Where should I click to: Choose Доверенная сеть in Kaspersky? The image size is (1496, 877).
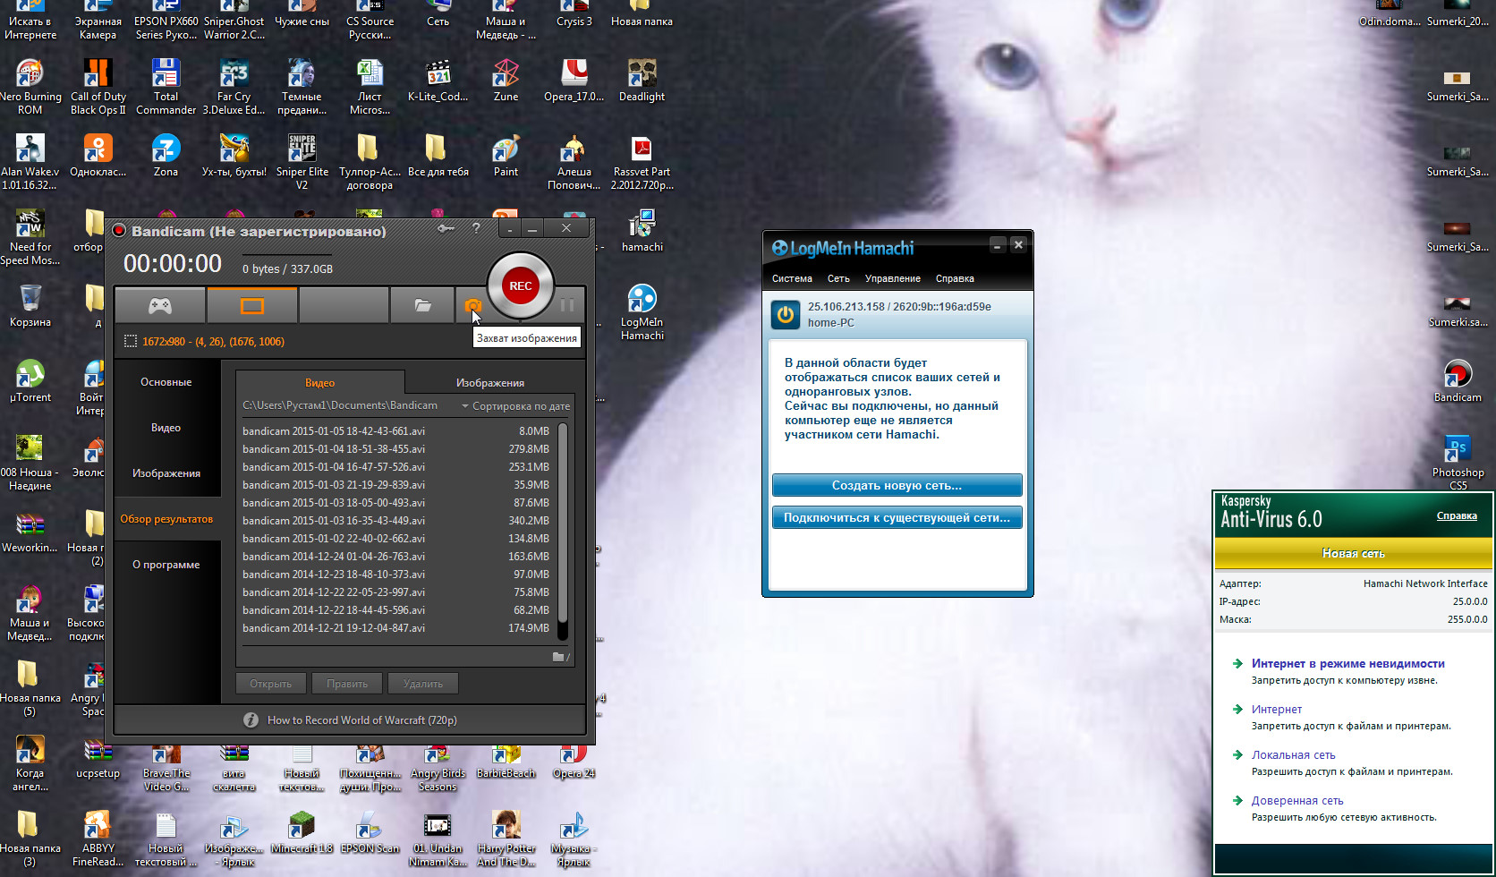click(x=1297, y=800)
